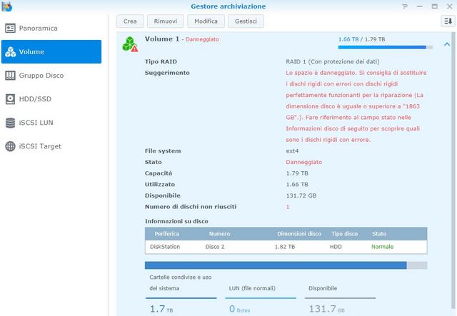Click the RAID 1 (Con protezione dei dati) value

point(333,62)
